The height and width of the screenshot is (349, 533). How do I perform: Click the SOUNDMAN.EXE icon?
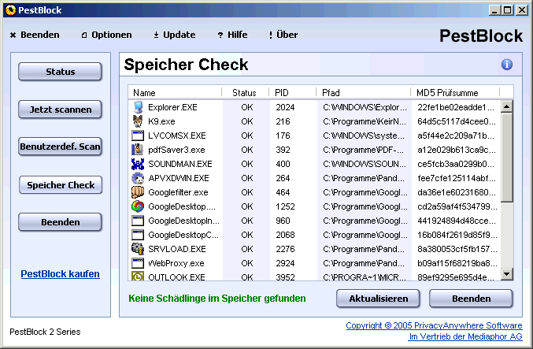click(x=138, y=164)
